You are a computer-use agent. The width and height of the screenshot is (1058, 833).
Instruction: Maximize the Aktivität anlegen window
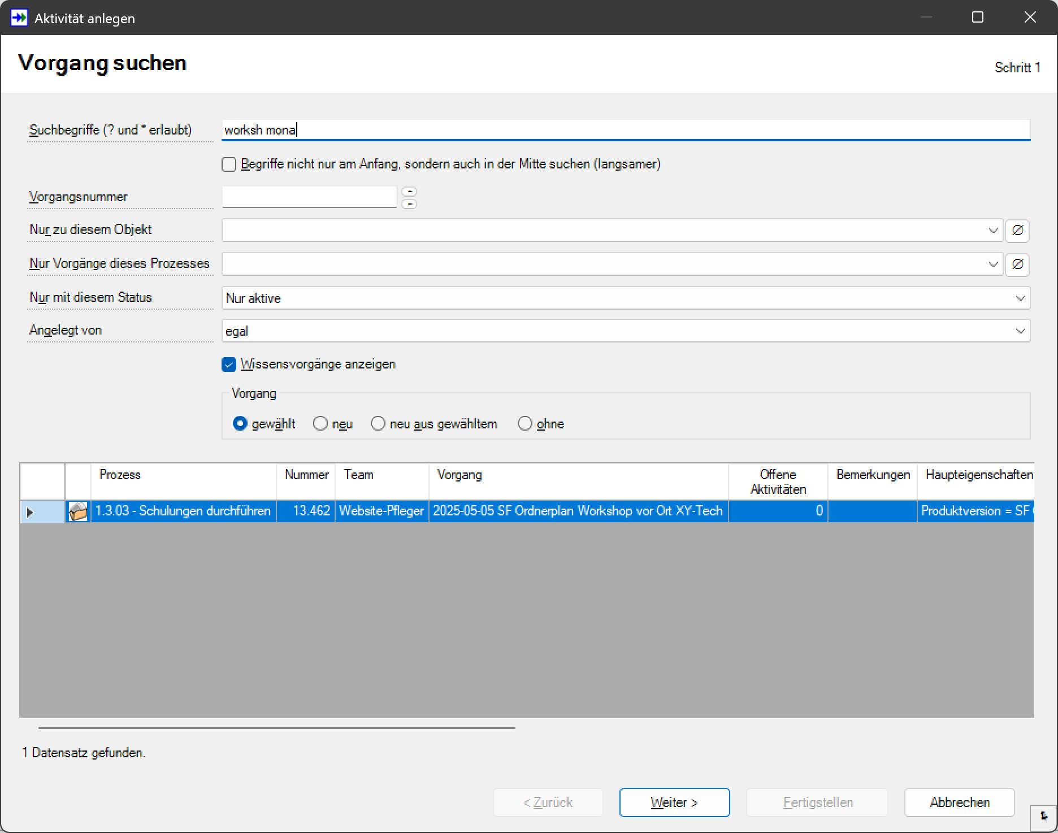(x=978, y=18)
